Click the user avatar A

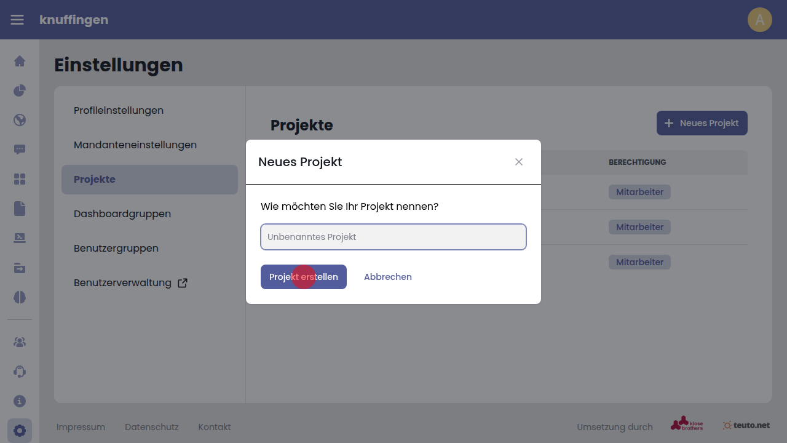(759, 20)
